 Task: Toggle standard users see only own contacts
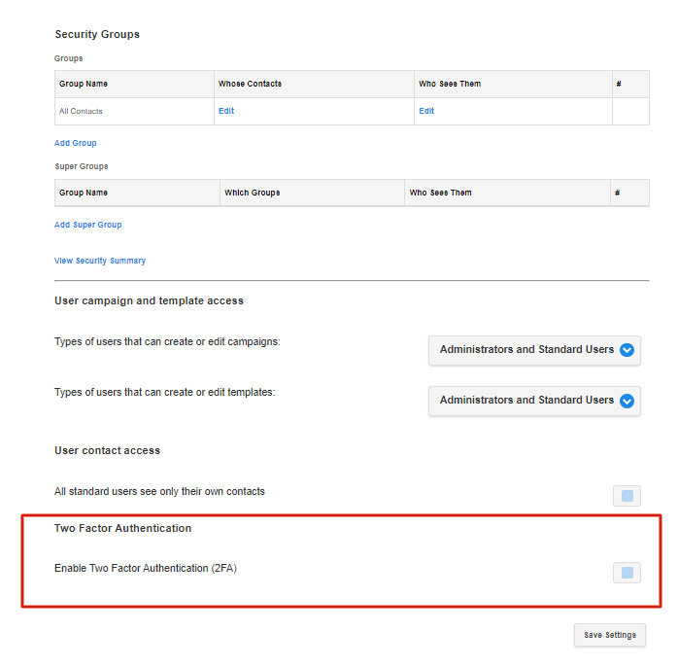click(627, 496)
